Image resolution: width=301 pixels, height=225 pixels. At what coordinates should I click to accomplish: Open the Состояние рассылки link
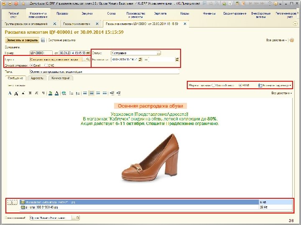pyautogui.click(x=61, y=40)
